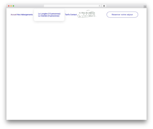Minimize window with the yellow button
Image resolution: width=153 pixels, height=129 pixels.
click(11, 6)
